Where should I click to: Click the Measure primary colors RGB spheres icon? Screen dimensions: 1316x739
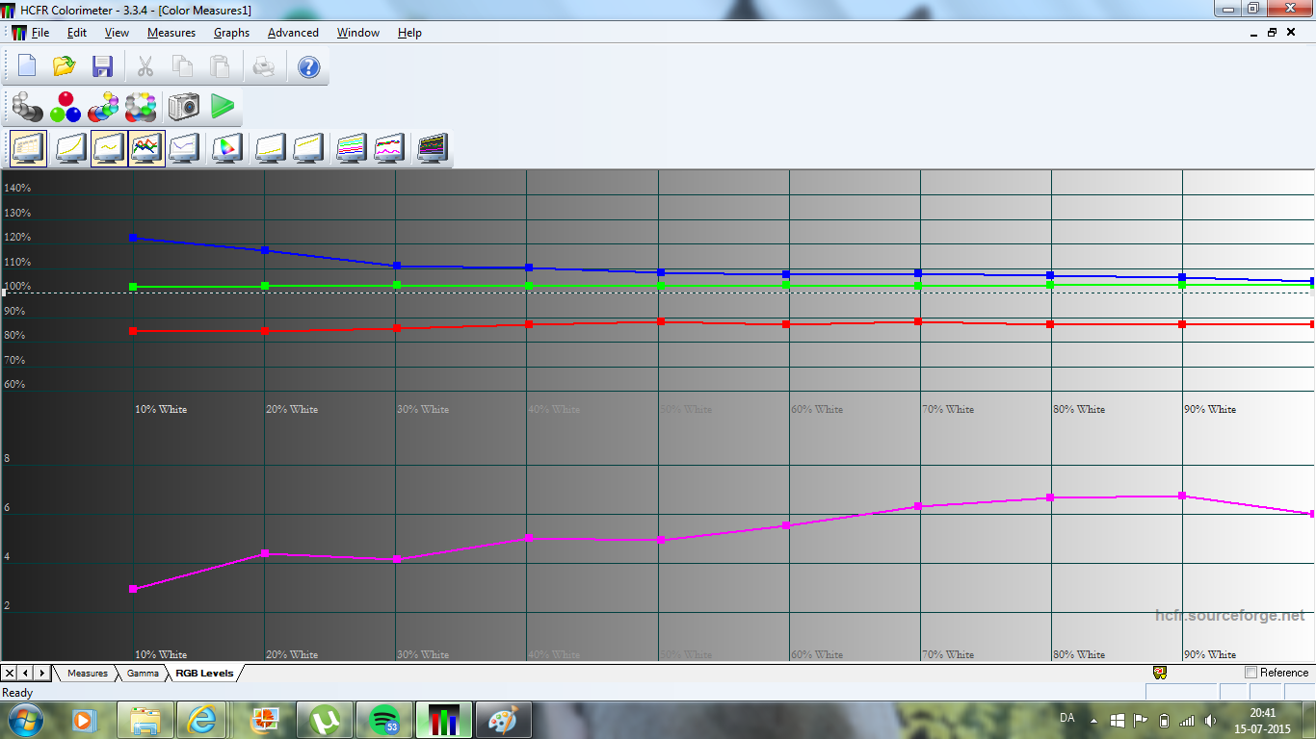66,106
